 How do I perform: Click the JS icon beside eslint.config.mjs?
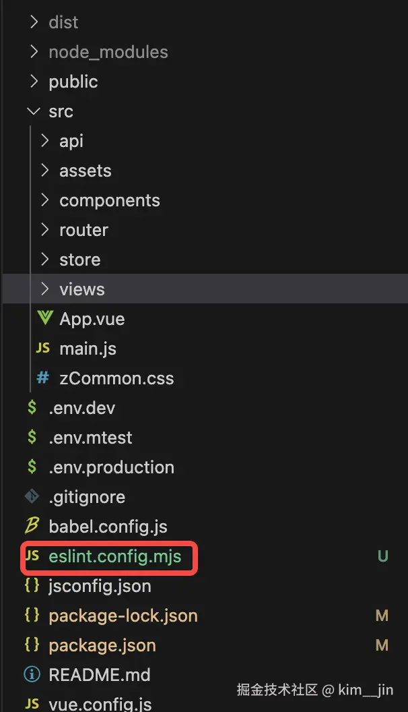[32, 556]
